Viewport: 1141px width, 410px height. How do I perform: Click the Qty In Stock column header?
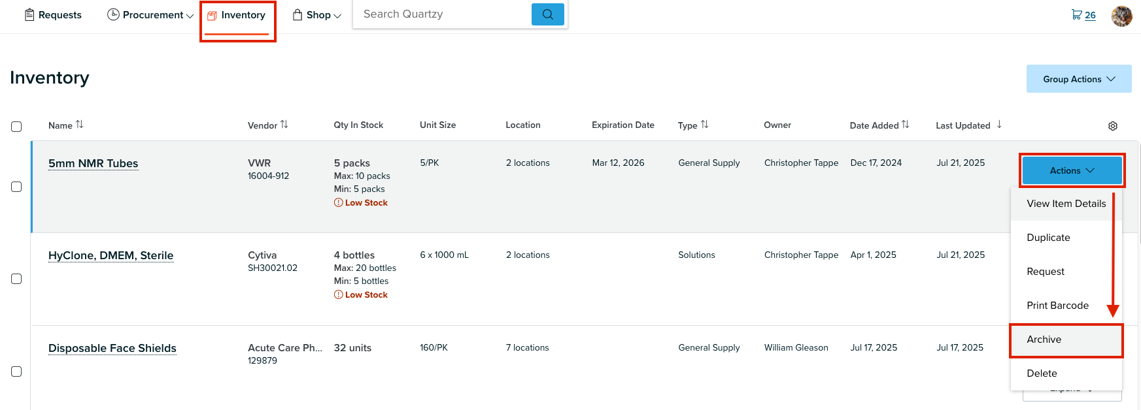[x=358, y=125]
